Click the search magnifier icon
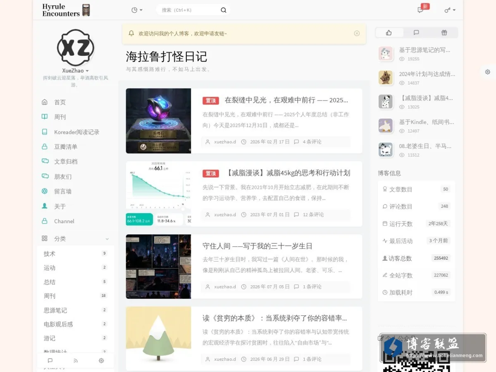Image resolution: width=496 pixels, height=372 pixels. pyautogui.click(x=224, y=10)
